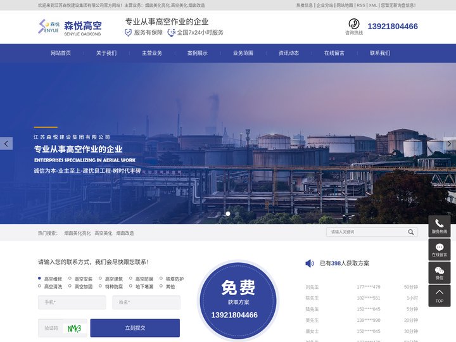This screenshot has height=342, width=456.
Task: Click the 刘先生 177 entry row
Action: (x=362, y=287)
